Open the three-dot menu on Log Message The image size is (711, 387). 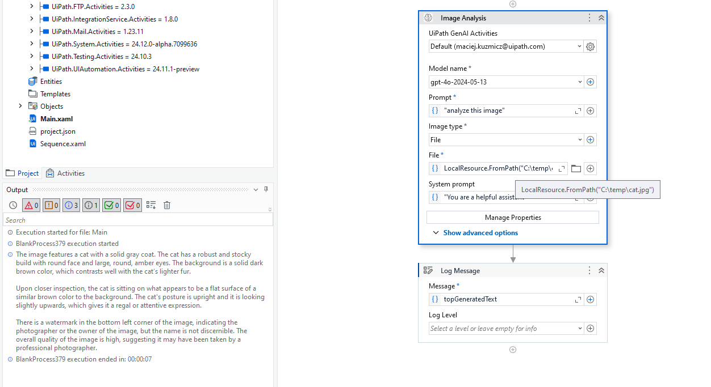pos(589,270)
